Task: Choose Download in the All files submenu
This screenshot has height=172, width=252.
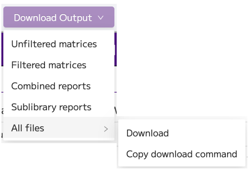Action: coord(182,133)
